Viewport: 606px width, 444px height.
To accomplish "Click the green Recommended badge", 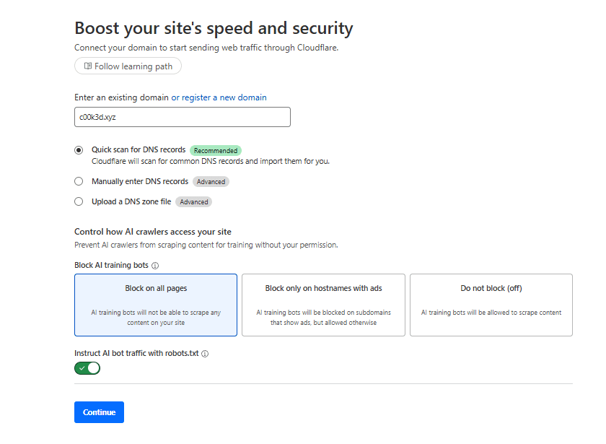I will 215,151.
